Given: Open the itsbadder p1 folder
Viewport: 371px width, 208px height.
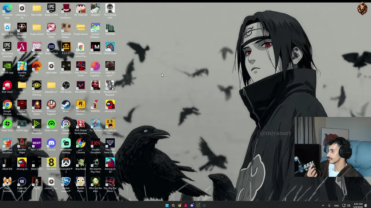Looking at the screenshot, I should coord(51,87).
